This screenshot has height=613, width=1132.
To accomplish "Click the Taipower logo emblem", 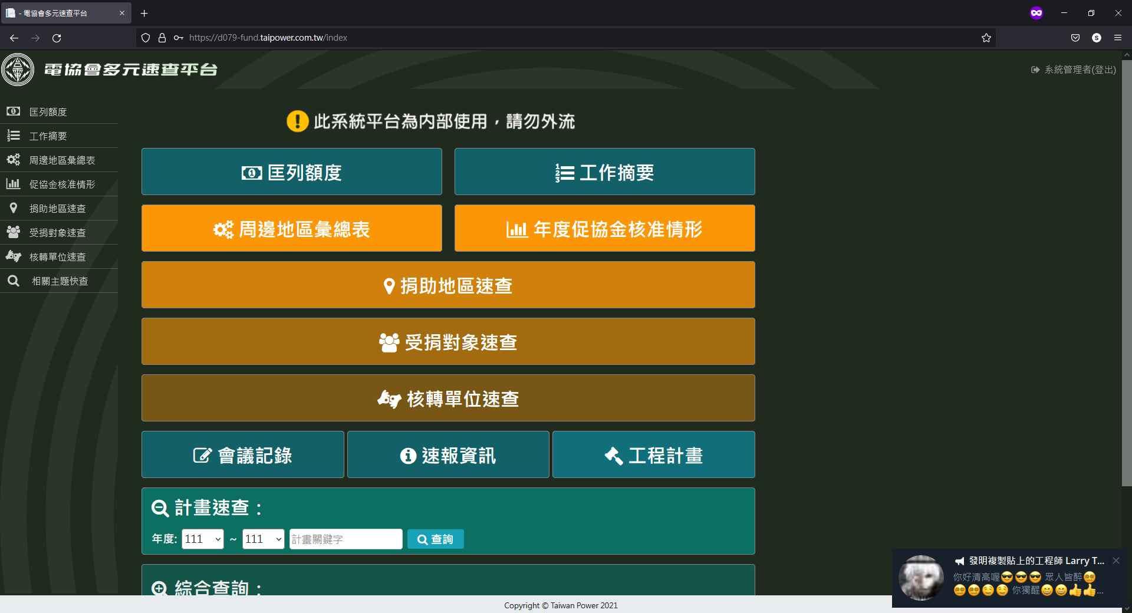I will coord(18,70).
